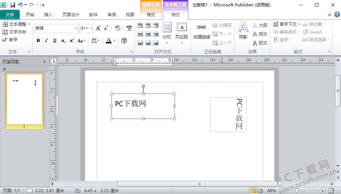Image resolution: width=341 pixels, height=194 pixels.
Task: Open the 审阅 ribbon tab
Action: click(x=111, y=15)
